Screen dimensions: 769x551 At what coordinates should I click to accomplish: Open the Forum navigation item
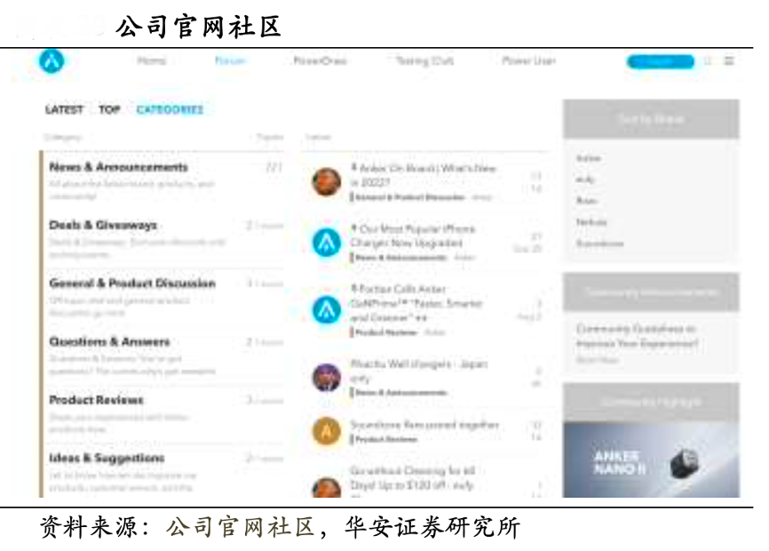[230, 61]
